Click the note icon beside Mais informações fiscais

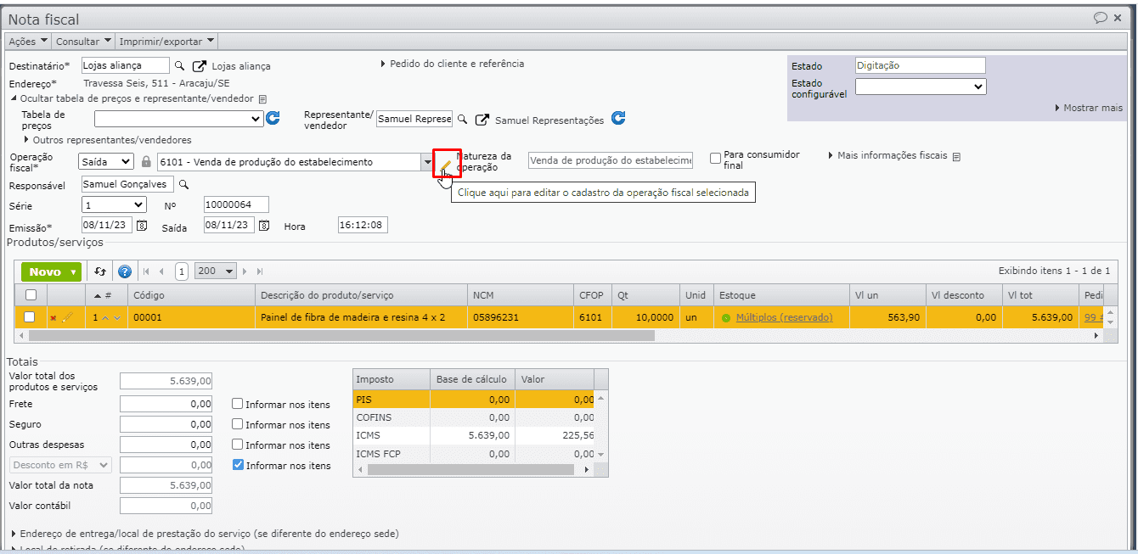point(956,156)
